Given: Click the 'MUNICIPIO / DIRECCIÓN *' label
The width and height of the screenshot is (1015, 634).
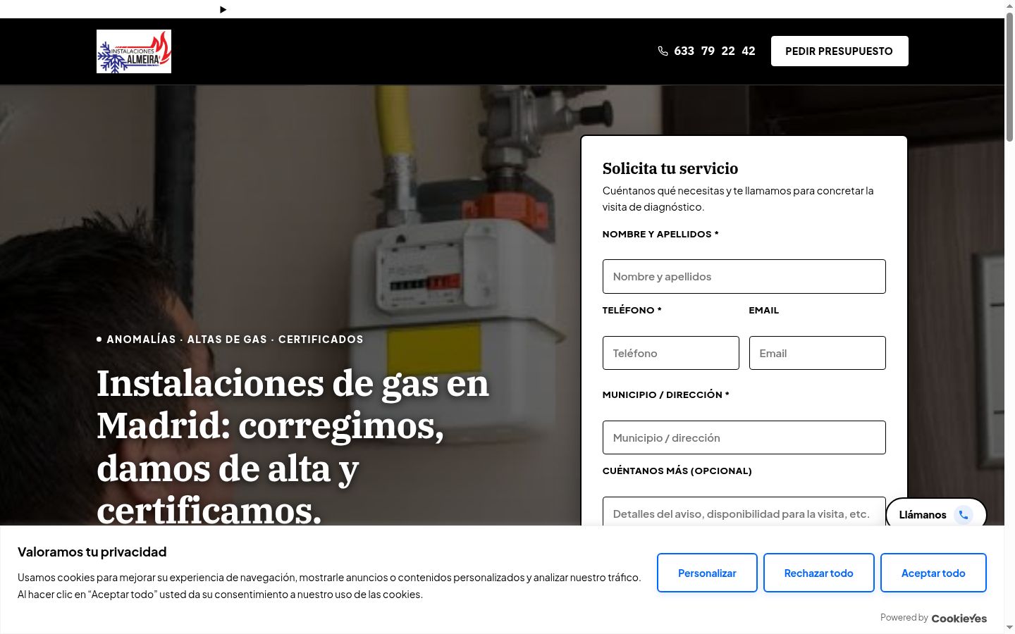Looking at the screenshot, I should (x=665, y=394).
